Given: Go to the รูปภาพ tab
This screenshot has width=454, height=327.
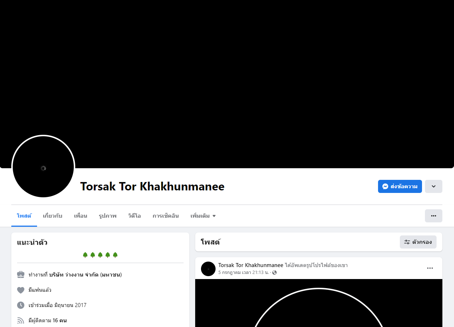Looking at the screenshot, I should click(108, 216).
